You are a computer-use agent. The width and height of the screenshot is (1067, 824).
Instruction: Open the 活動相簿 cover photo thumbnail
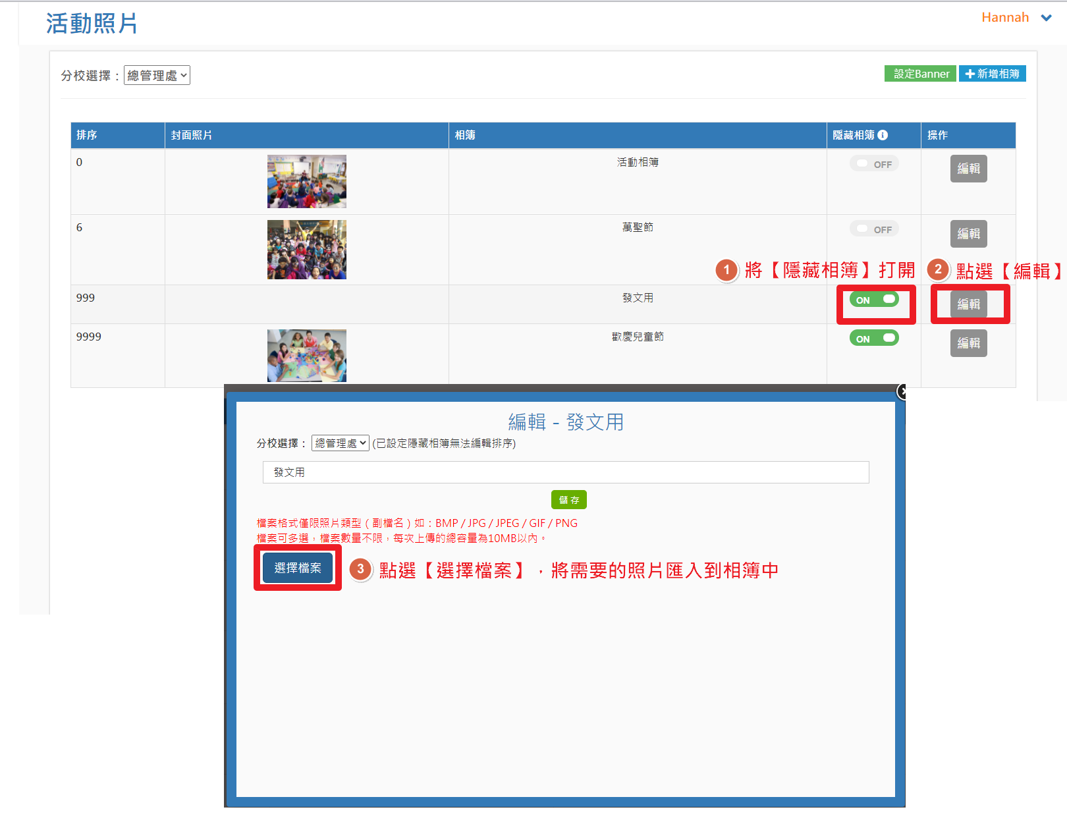coord(306,182)
